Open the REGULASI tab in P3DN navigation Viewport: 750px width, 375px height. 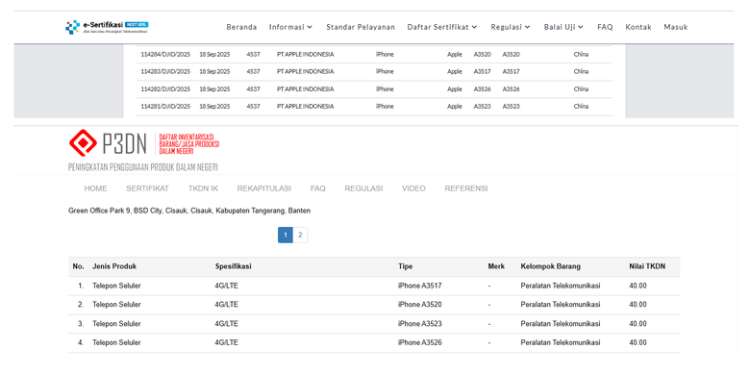click(363, 188)
